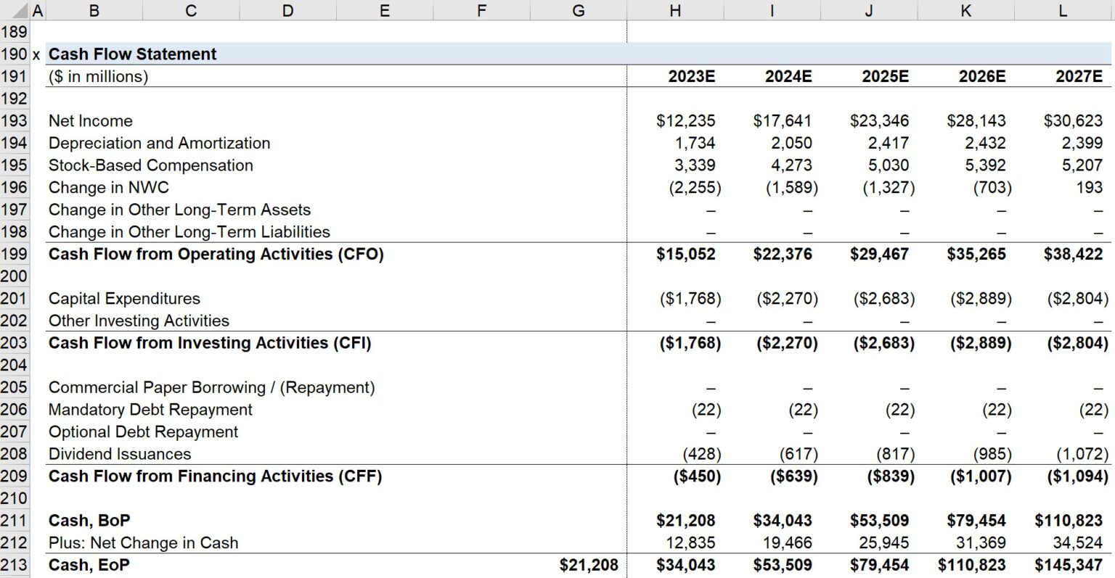Viewport: 1115px width, 578px height.
Task: Select column K header
Action: coord(965,10)
